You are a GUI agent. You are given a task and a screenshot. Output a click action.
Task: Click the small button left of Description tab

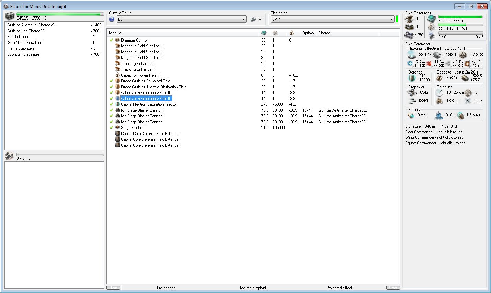(113, 288)
